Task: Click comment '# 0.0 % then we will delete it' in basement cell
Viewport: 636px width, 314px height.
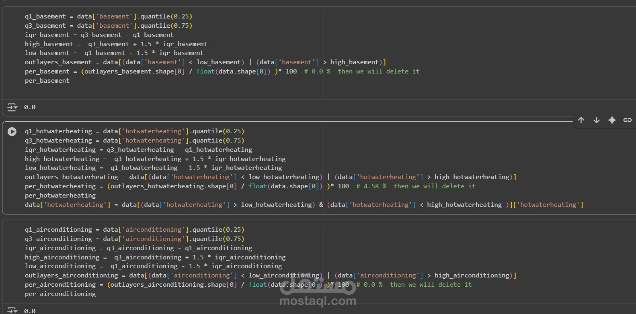Action: [x=362, y=71]
